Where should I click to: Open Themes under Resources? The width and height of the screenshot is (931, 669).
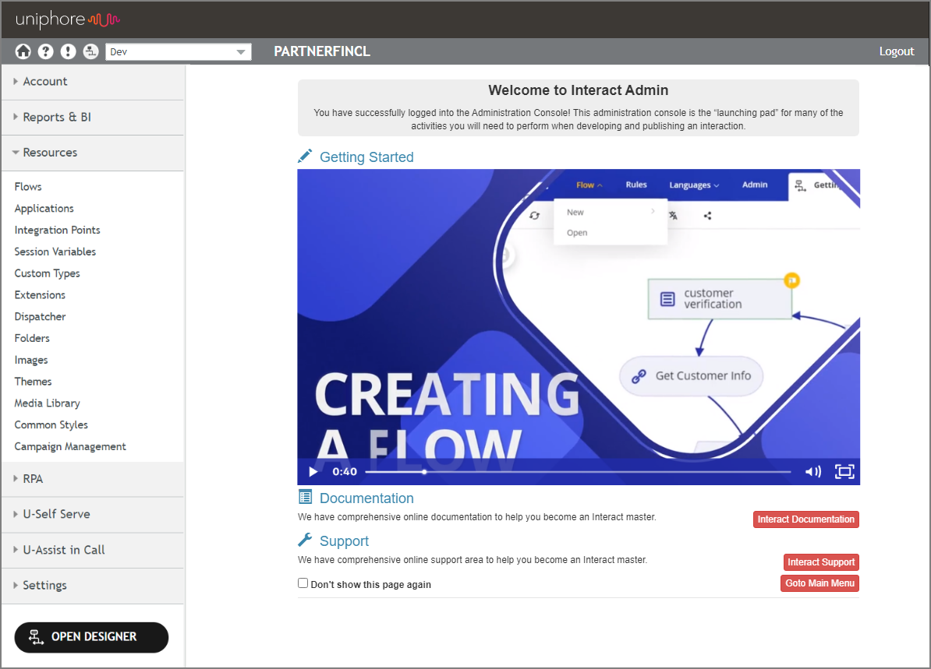pyautogui.click(x=33, y=382)
